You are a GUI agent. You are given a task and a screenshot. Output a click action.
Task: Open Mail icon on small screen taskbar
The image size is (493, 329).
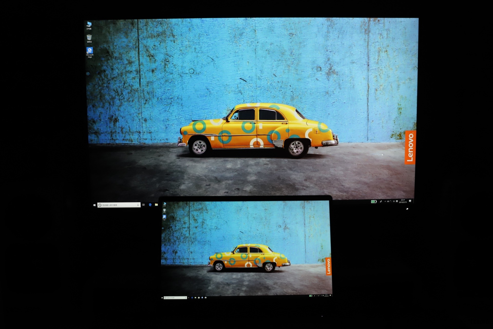(x=206, y=298)
